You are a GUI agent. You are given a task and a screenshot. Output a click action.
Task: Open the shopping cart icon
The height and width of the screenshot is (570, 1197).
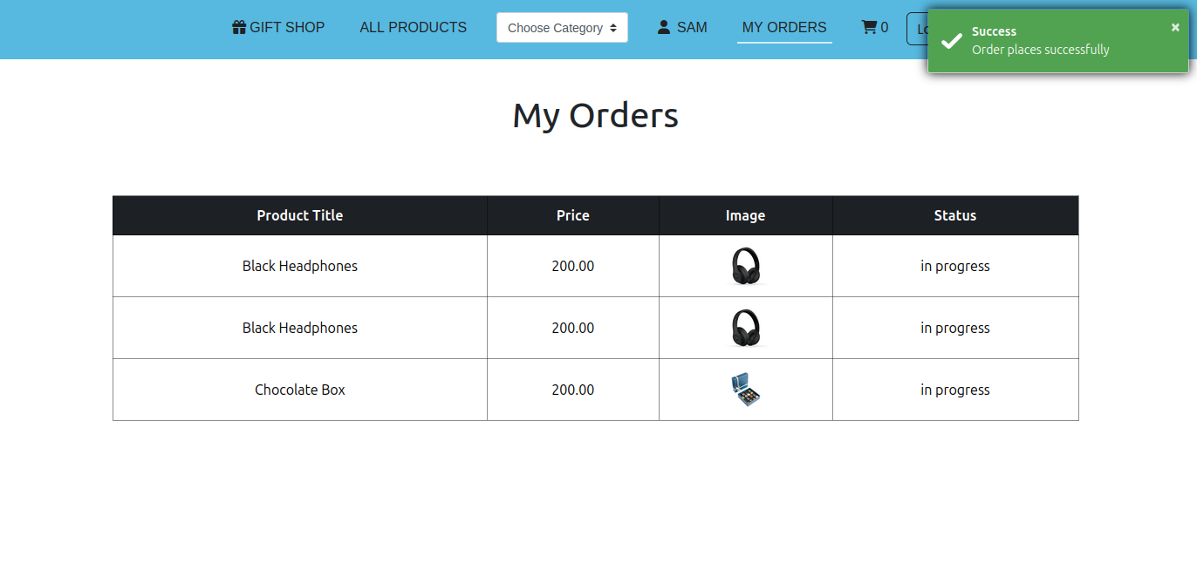(x=869, y=28)
